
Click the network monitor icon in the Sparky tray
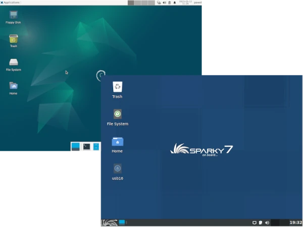point(255,223)
